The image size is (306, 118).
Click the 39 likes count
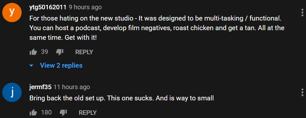45,52
